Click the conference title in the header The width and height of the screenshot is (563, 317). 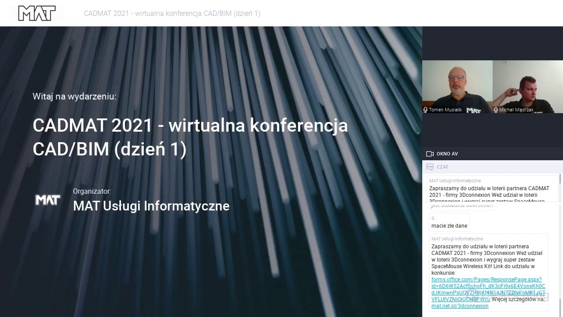pos(172,14)
